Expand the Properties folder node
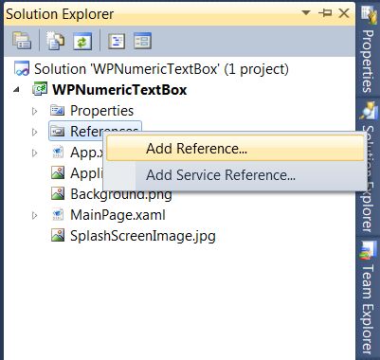The height and width of the screenshot is (360, 380). click(x=35, y=111)
